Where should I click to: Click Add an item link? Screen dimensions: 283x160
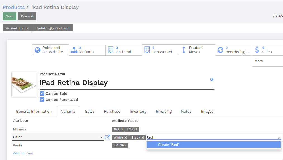coord(23,153)
